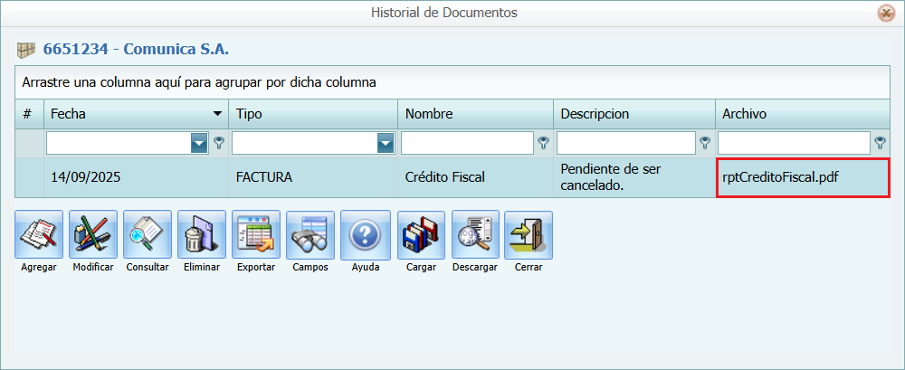Open Campos binoculars icon

[310, 234]
